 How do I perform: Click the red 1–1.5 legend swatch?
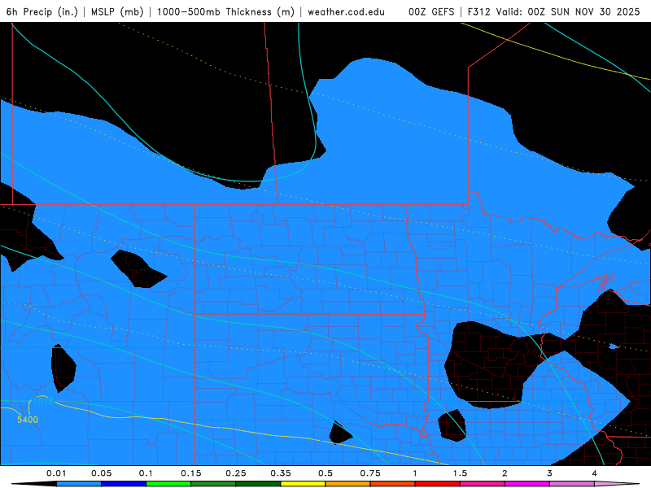tap(438, 484)
